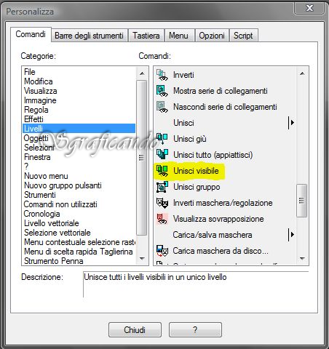The image size is (329, 349).
Task: Select the Inverti maschera/regolazione masks icon
Action: (162, 203)
